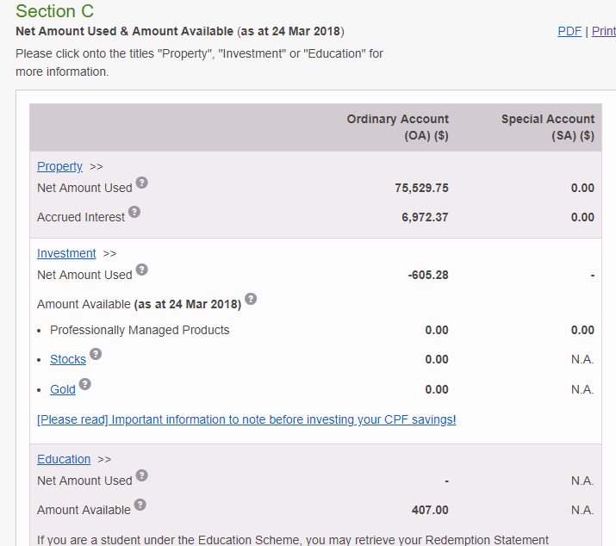Expand Property section via the >> arrows

pos(96,167)
